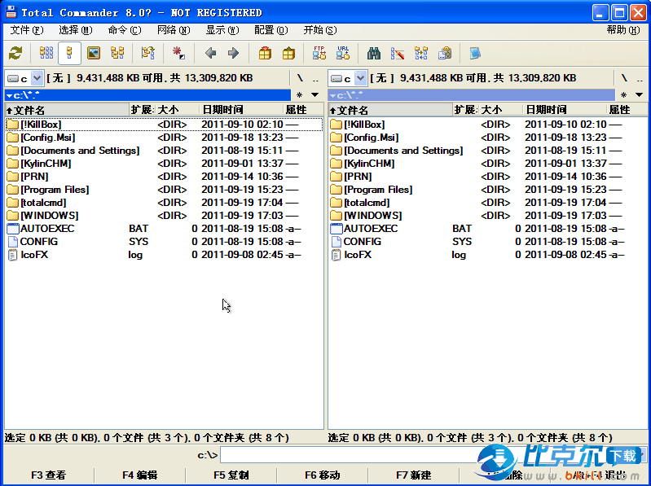Open the 配置(O) menu

271,30
